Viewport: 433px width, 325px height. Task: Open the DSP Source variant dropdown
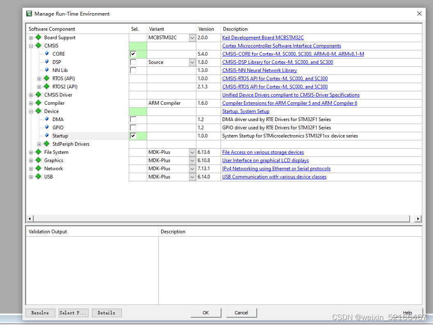[x=192, y=62]
